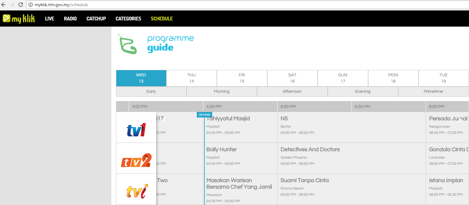Switch to THU 14 day tab
This screenshot has width=469, height=205.
click(x=191, y=78)
